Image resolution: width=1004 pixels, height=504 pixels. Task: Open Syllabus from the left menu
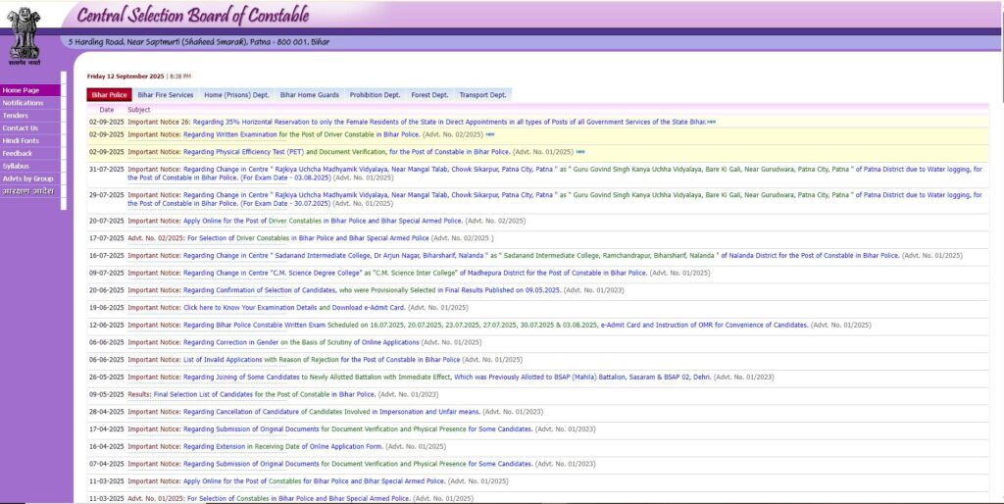point(16,166)
